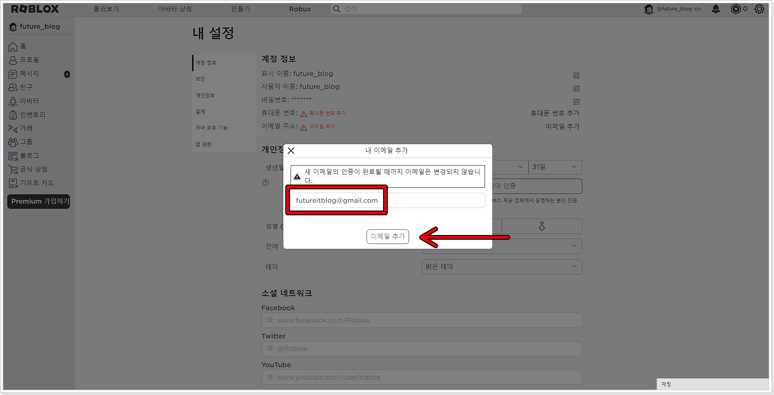Click the 이메일 추가 button
The height and width of the screenshot is (395, 774).
click(387, 236)
